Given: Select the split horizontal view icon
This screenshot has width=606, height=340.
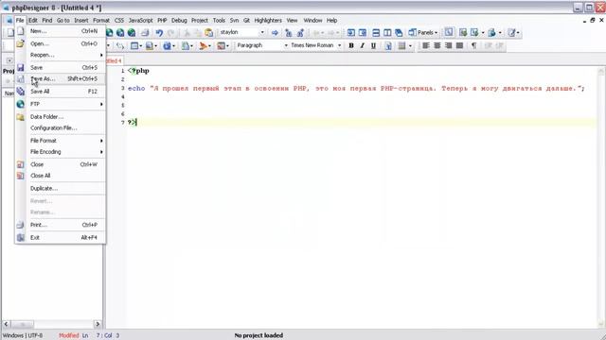Looking at the screenshot, I should tap(376, 33).
